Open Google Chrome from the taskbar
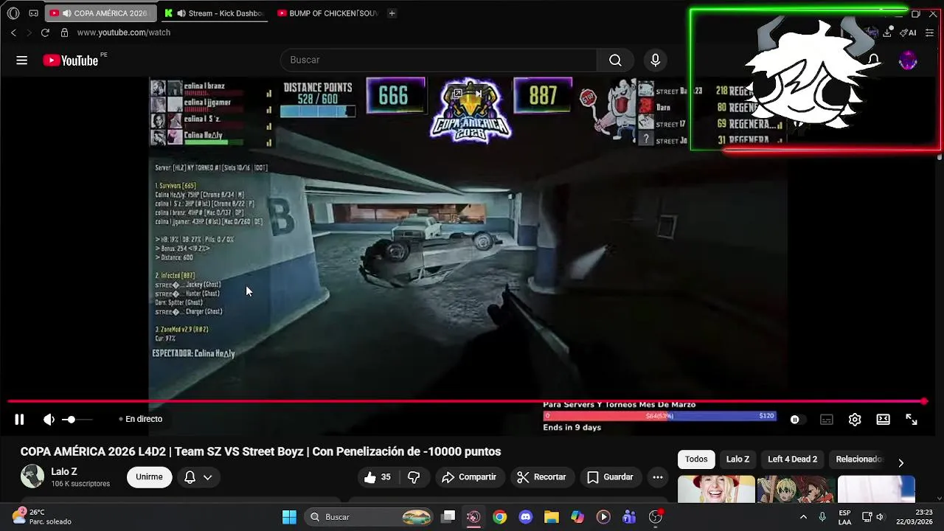The image size is (944, 531). point(500,517)
